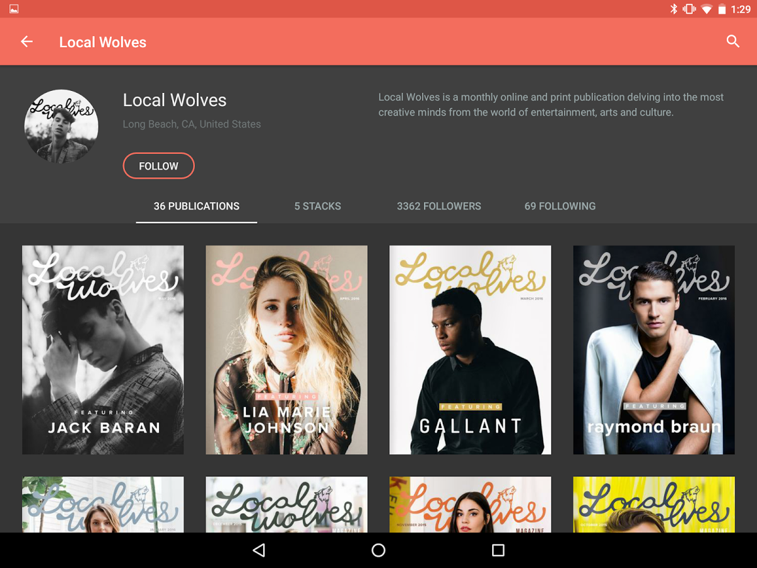Tap the back triangle in navigation bar
The image size is (757, 568).
(259, 550)
